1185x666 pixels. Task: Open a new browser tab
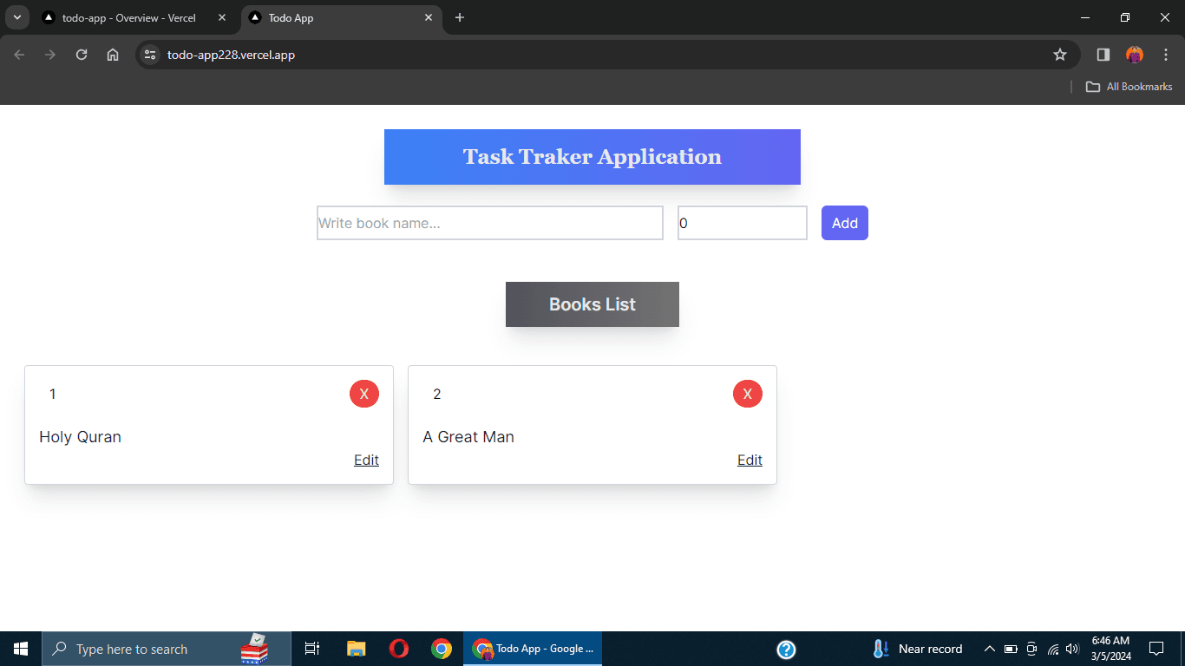coord(460,17)
